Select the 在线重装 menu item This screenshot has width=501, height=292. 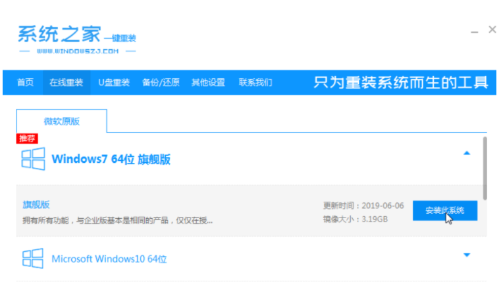tap(66, 82)
